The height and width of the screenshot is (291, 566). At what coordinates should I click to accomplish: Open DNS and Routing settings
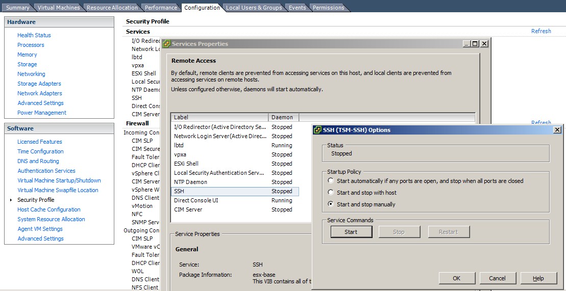[38, 161]
